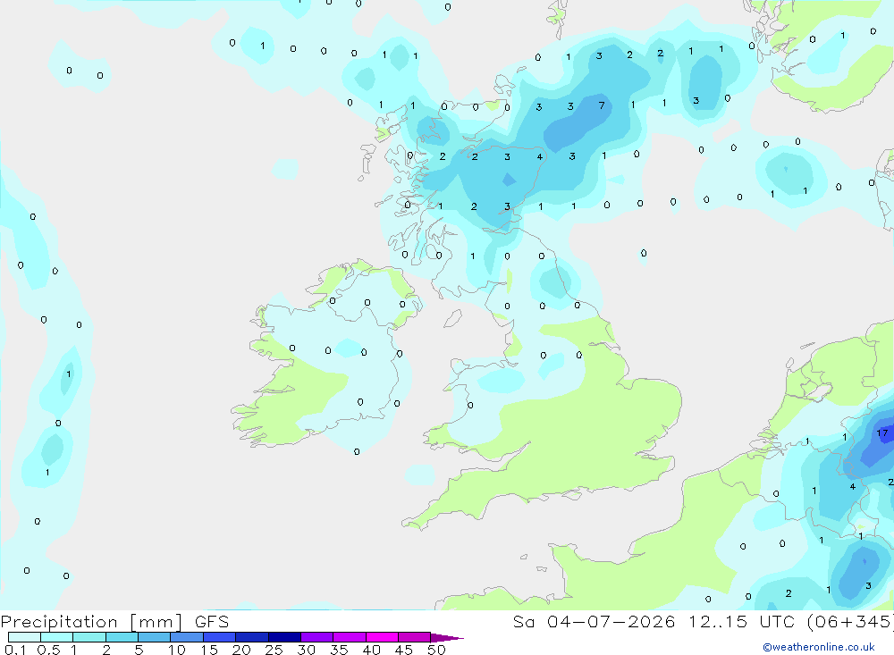
Task: Click the 17 mm value on the east edge
Action: (882, 433)
